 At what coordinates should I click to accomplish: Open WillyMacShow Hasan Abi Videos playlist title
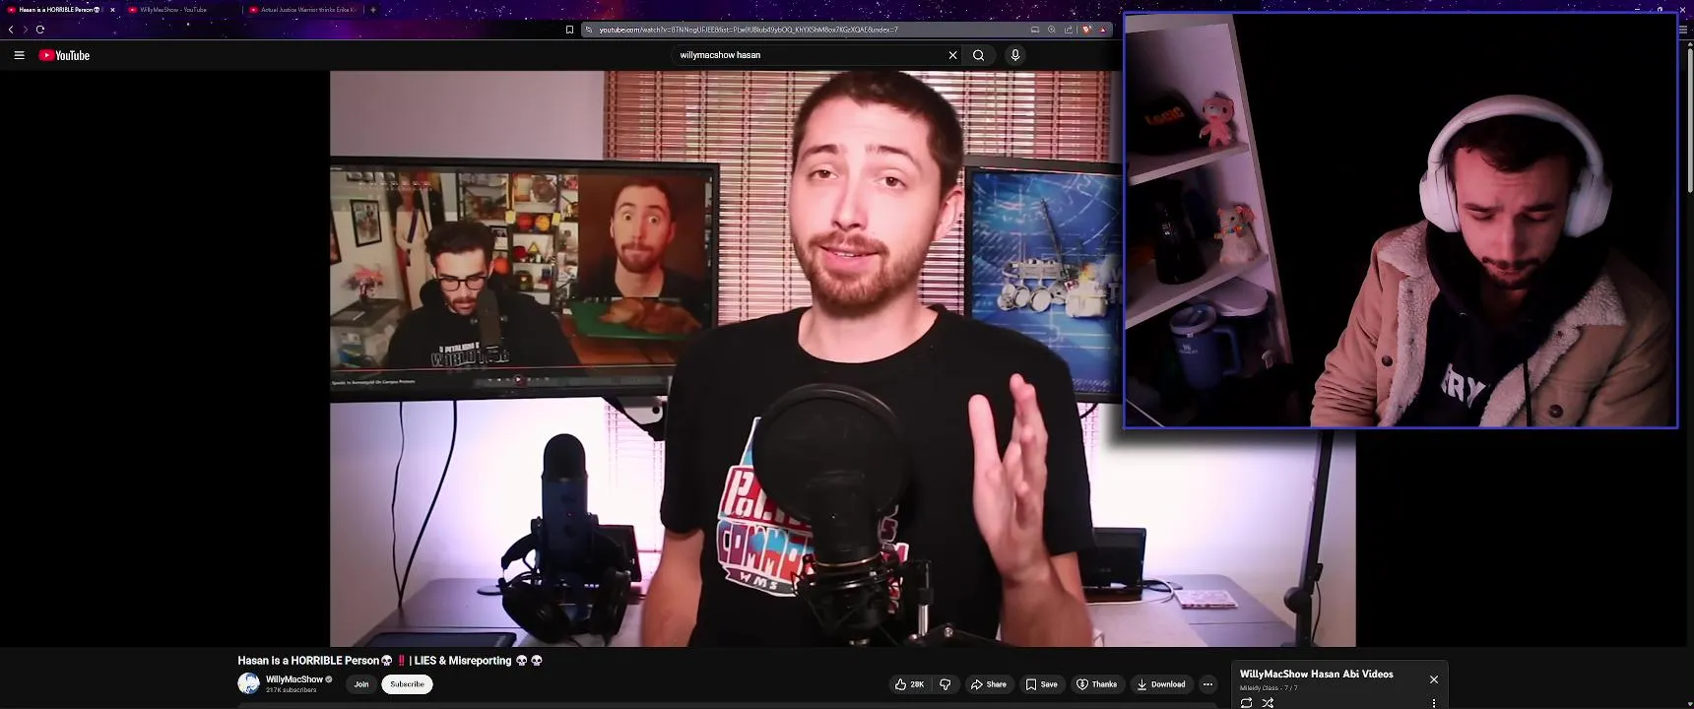coord(1316,675)
